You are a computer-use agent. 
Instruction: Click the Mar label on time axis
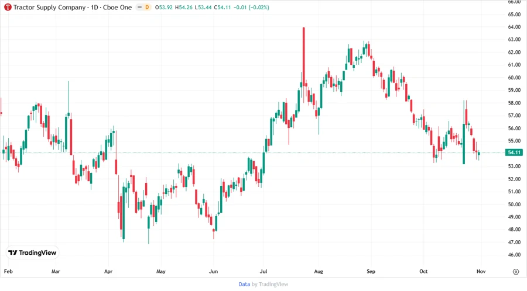[x=56, y=271]
